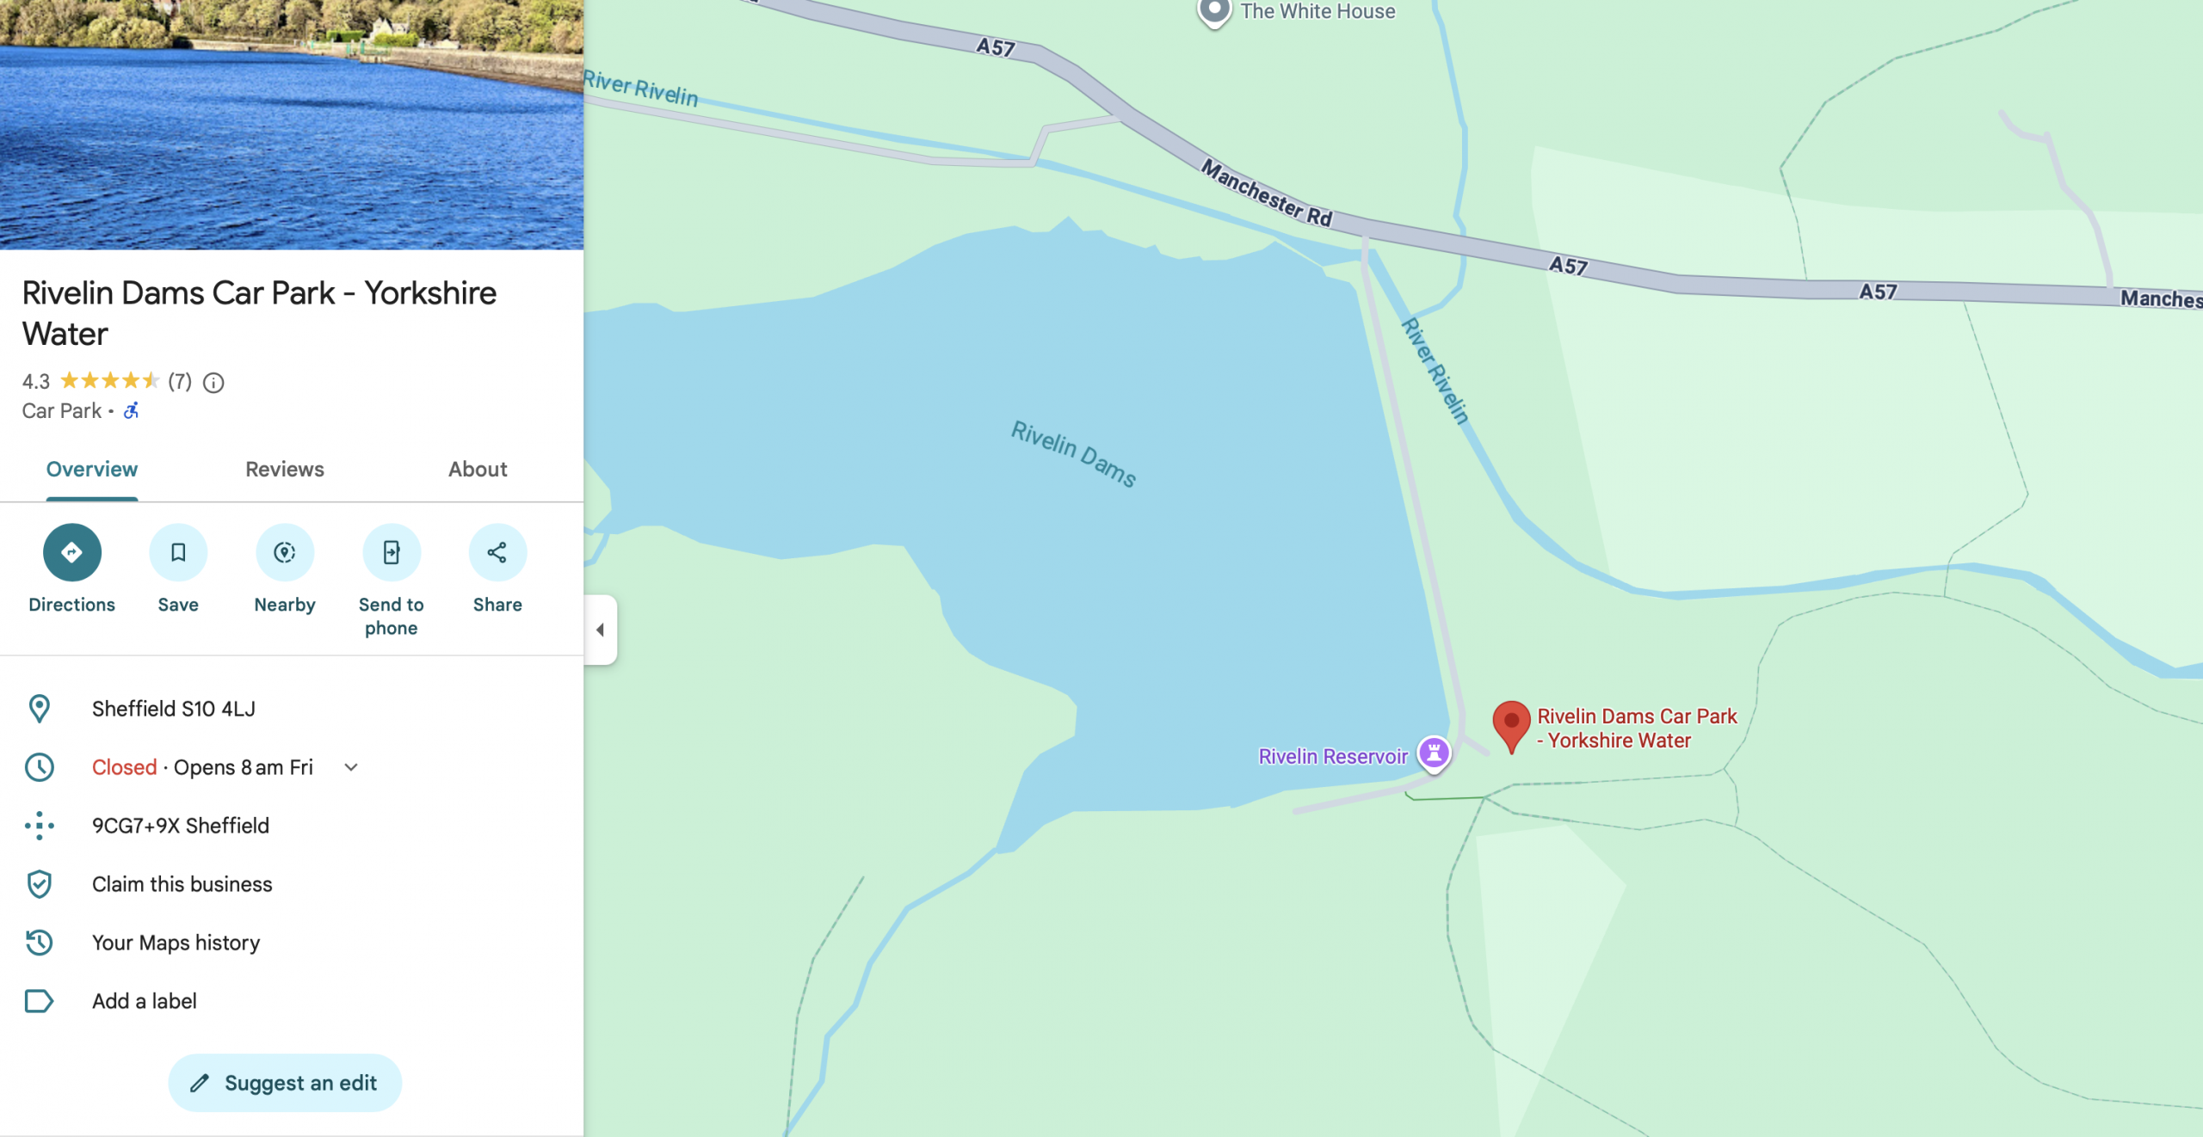Open the About tab
This screenshot has height=1137, width=2203.
(478, 470)
